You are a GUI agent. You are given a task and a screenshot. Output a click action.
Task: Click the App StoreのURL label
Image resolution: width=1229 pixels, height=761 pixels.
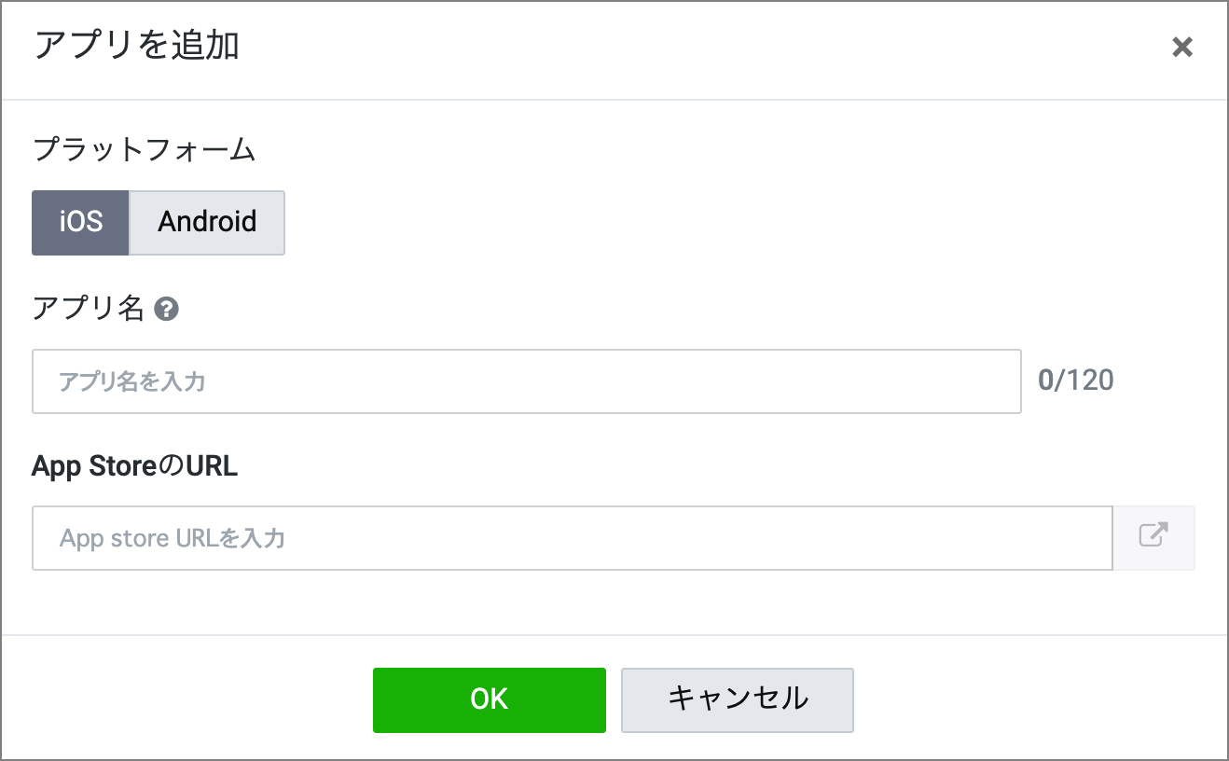tap(134, 466)
